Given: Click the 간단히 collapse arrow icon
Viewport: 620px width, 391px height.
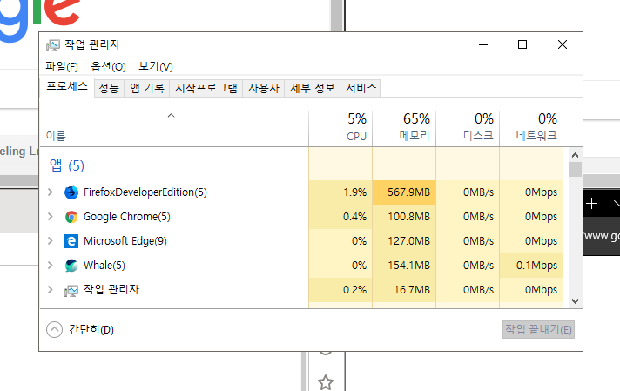Looking at the screenshot, I should (x=54, y=329).
